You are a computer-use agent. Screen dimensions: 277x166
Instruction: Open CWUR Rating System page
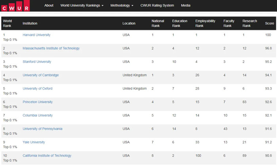click(157, 6)
